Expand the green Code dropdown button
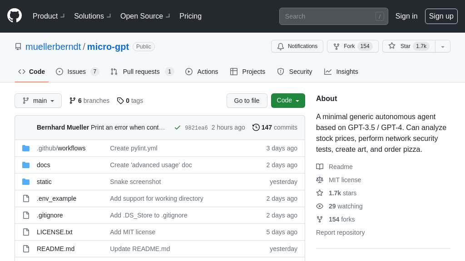 click(288, 101)
